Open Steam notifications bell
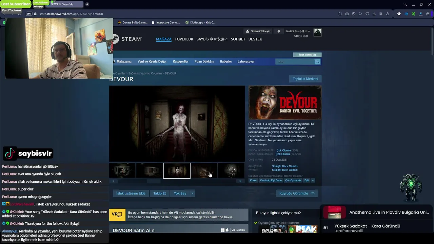The height and width of the screenshot is (244, 434). pos(279,31)
